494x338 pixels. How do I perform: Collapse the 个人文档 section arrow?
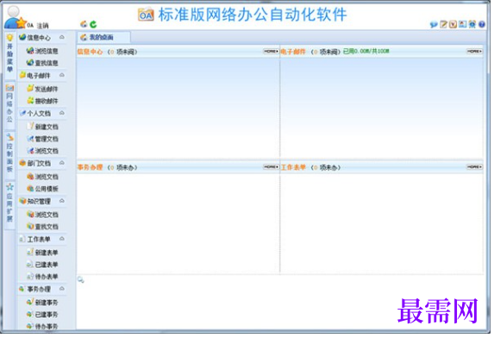click(62, 113)
